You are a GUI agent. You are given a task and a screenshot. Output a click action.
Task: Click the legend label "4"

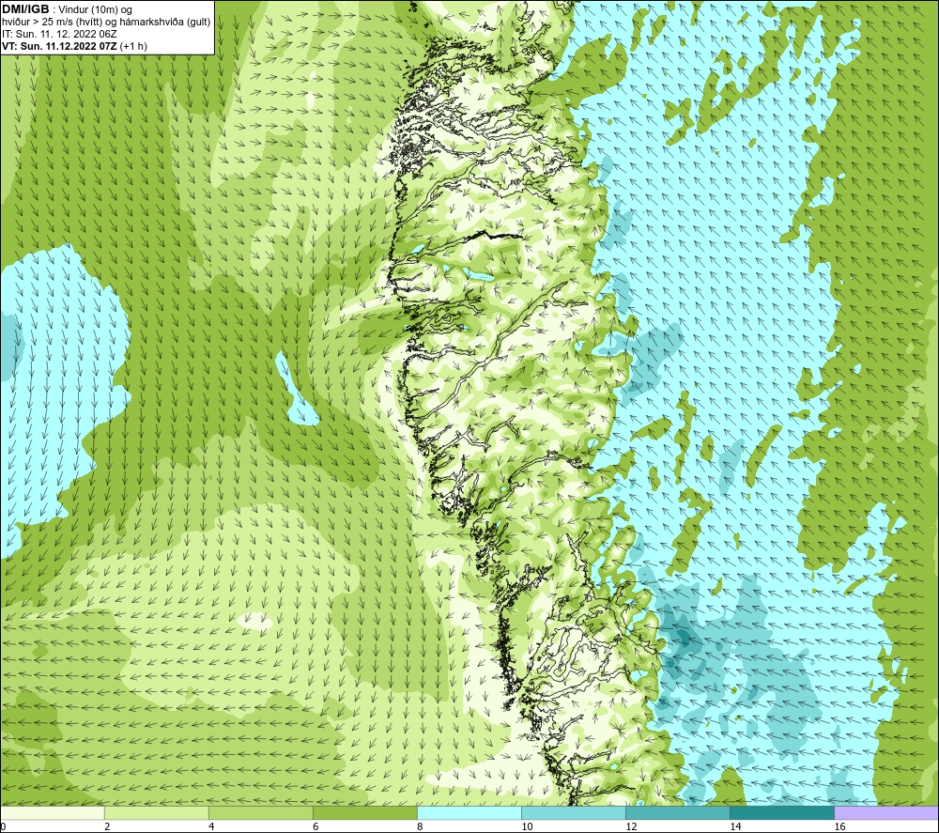tap(210, 827)
